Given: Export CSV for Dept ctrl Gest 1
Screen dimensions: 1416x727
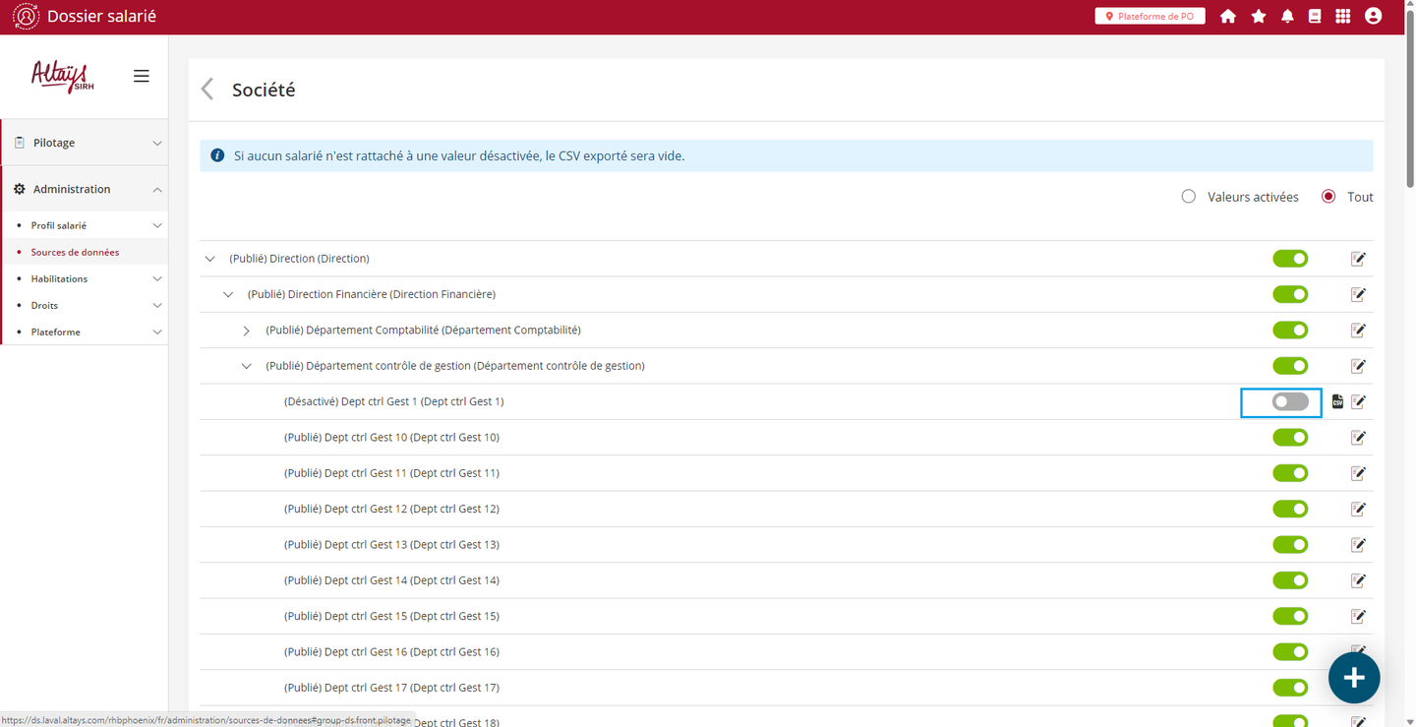Looking at the screenshot, I should (1337, 401).
